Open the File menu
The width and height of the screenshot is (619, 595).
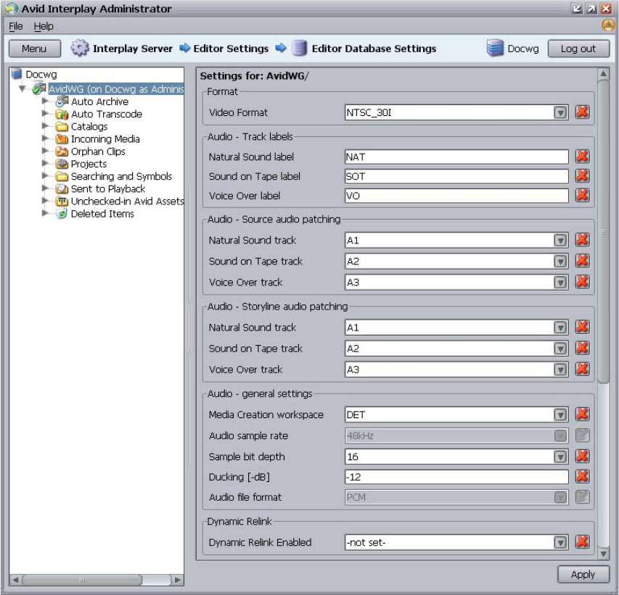pyautogui.click(x=16, y=26)
